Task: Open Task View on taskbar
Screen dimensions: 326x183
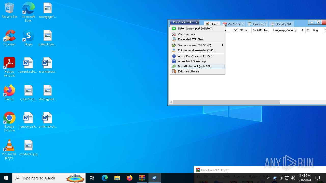Action: 92,178
